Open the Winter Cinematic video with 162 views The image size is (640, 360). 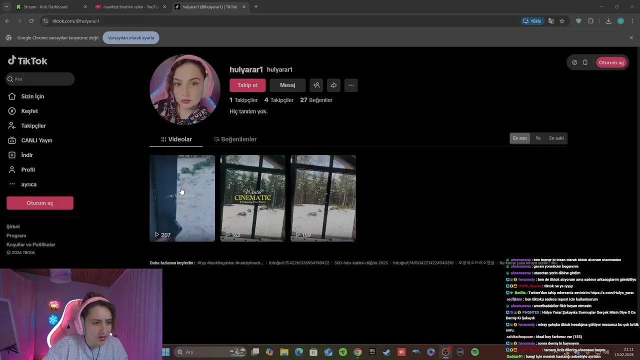(x=253, y=198)
